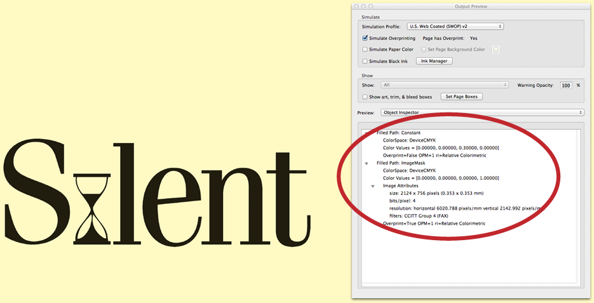This screenshot has height=303, width=594.
Task: Check Show art, trim, & bleed boxes
Action: click(x=365, y=97)
